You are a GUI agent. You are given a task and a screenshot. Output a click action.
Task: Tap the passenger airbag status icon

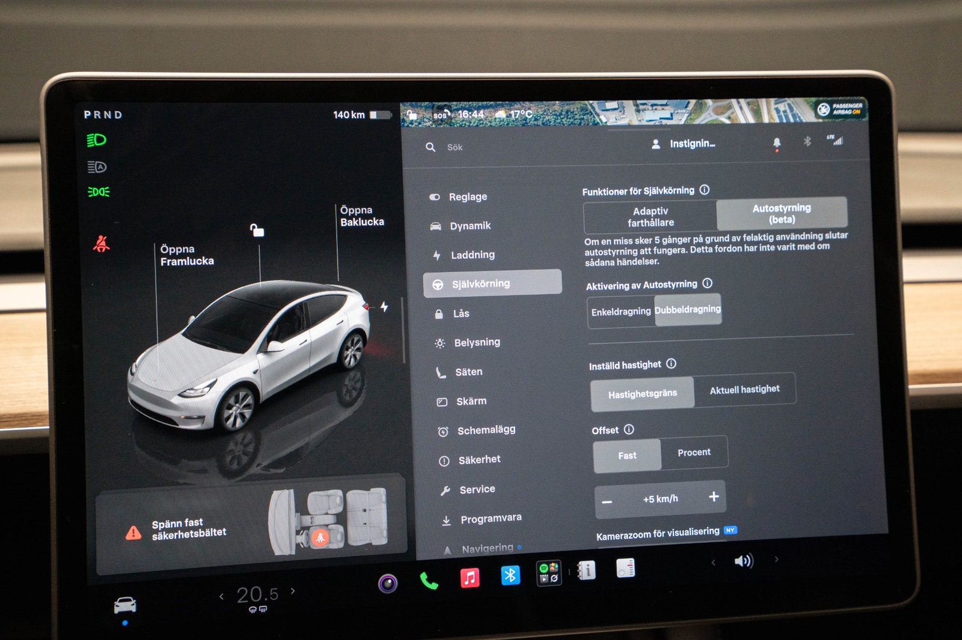840,109
